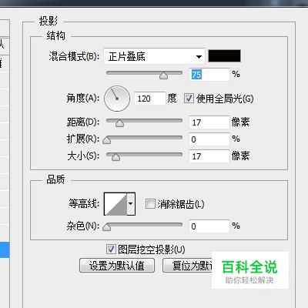Viewport: 308px width, 308px height.
Task: Click the opacity slider handle
Action: [163, 75]
